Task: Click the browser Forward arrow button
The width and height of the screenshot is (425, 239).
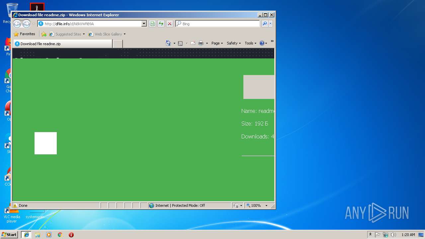Action: point(26,24)
